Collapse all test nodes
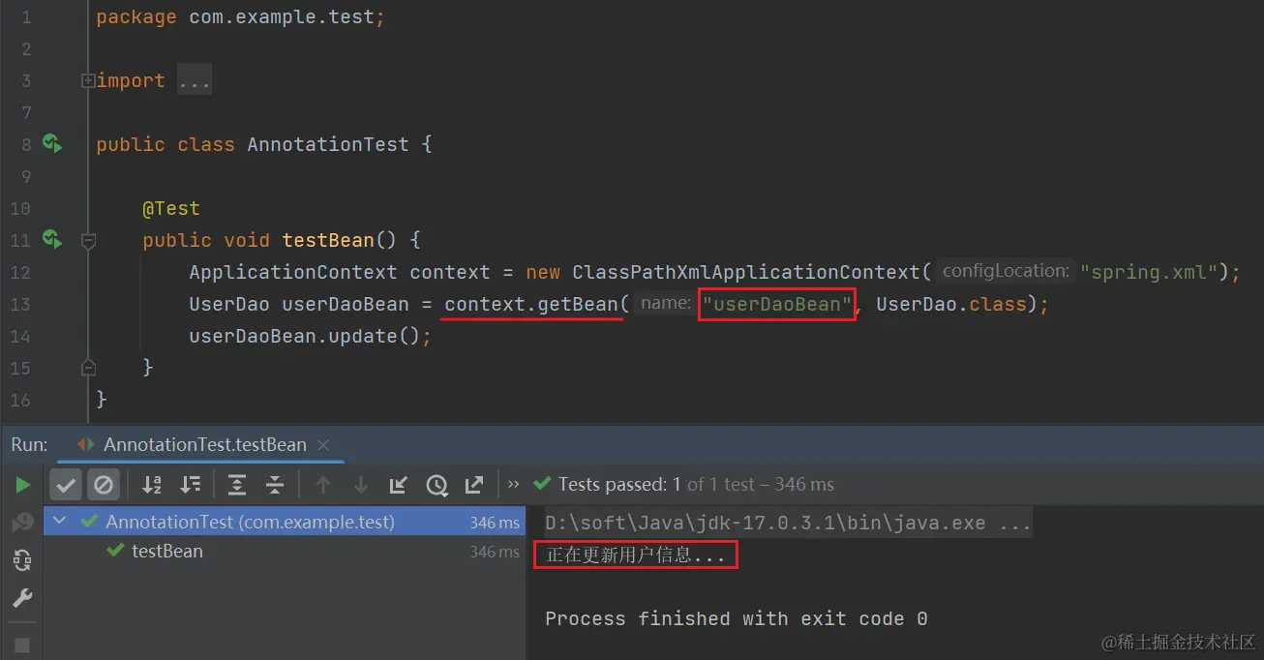The height and width of the screenshot is (660, 1264). point(275,484)
